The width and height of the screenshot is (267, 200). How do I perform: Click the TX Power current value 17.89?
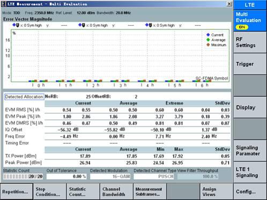pyautogui.click(x=85, y=156)
